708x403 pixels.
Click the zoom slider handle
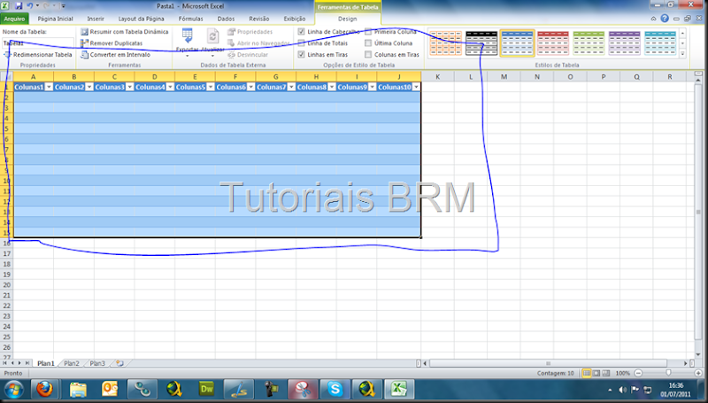point(668,373)
